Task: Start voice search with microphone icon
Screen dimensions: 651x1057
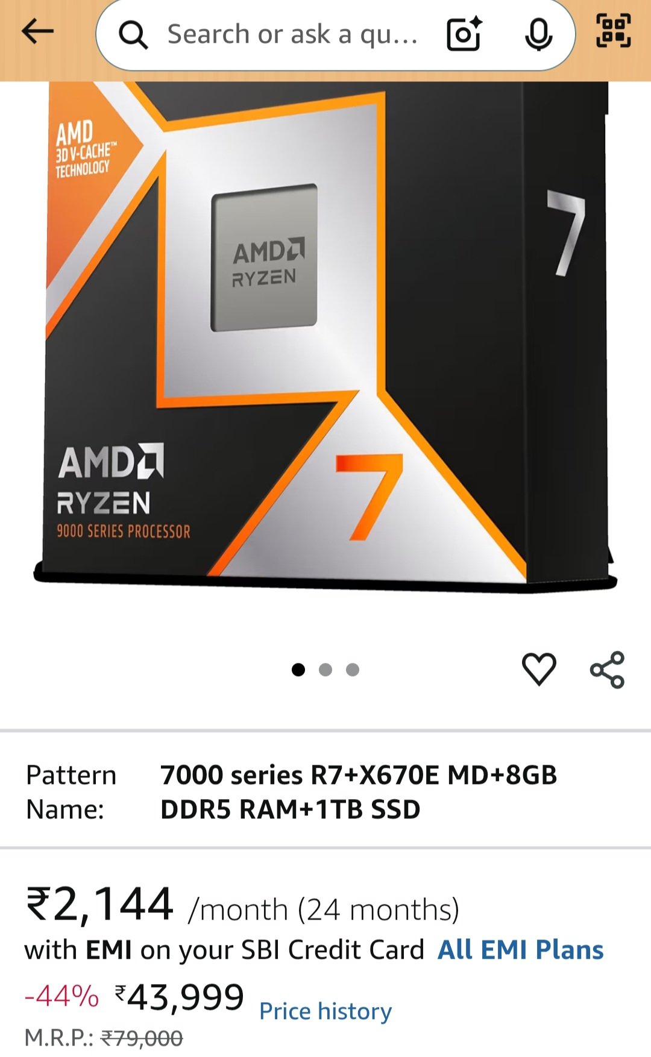Action: point(538,34)
